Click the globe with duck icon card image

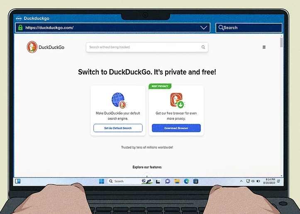point(119,100)
